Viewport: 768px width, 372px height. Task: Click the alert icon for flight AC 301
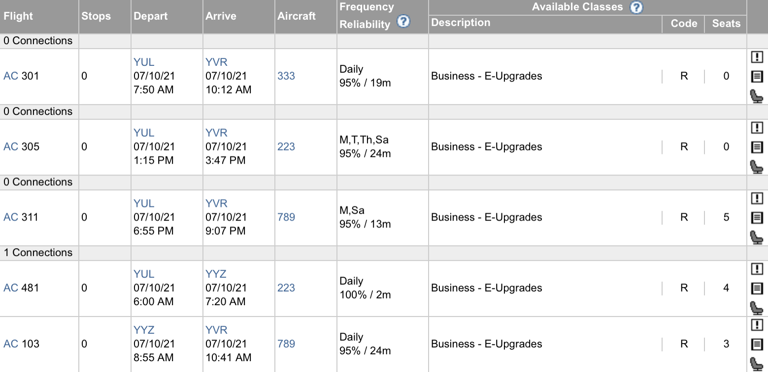point(757,57)
